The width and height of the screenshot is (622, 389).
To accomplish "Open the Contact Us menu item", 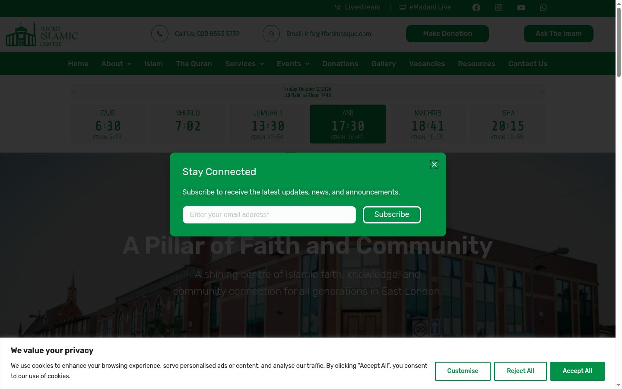I will pyautogui.click(x=528, y=64).
